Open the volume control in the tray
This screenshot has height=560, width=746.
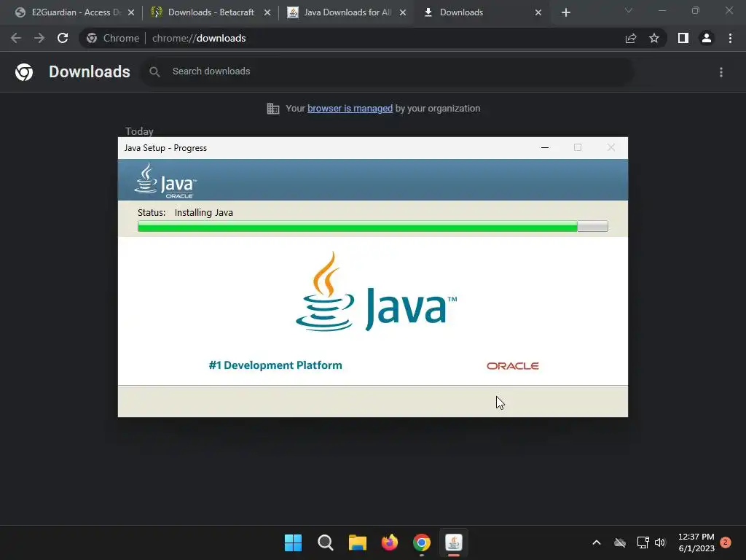click(660, 542)
